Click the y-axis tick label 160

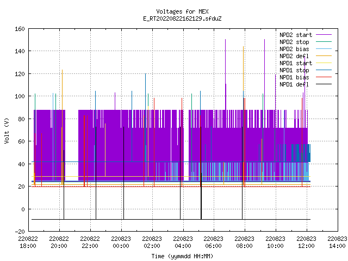click(x=20, y=29)
